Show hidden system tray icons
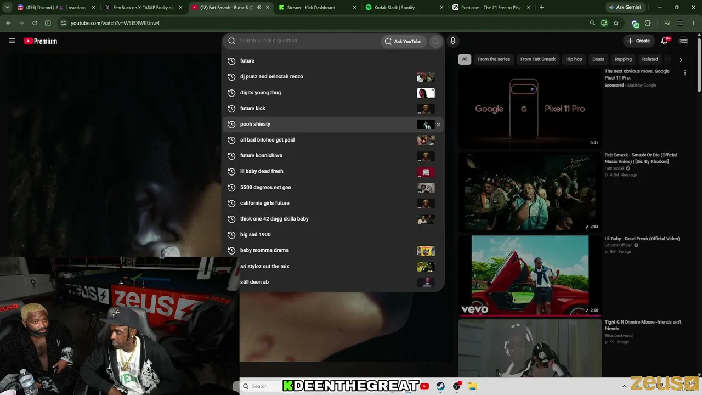The width and height of the screenshot is (702, 395). (x=624, y=386)
